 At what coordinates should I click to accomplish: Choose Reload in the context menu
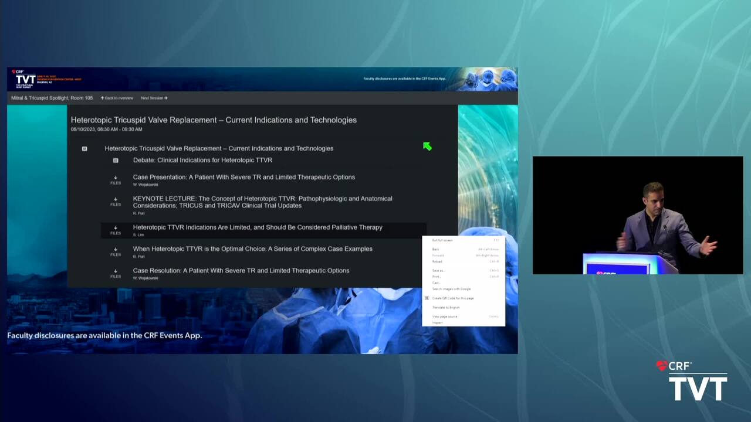[464, 261]
